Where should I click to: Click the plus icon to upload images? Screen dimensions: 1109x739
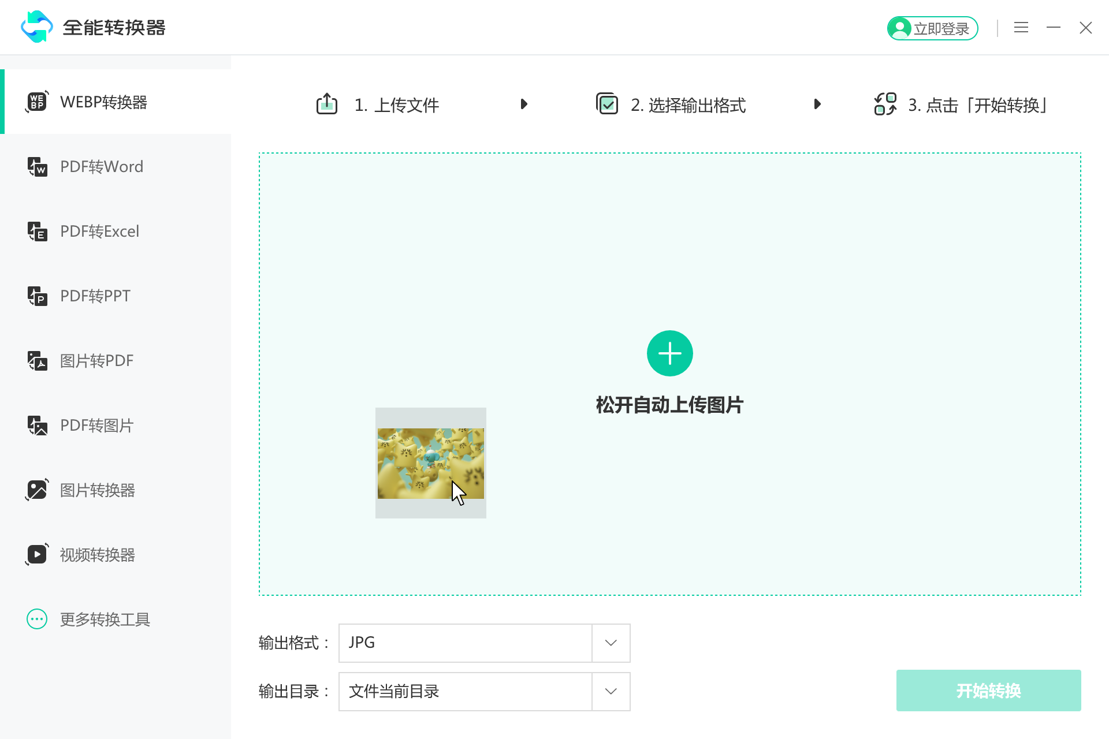669,353
